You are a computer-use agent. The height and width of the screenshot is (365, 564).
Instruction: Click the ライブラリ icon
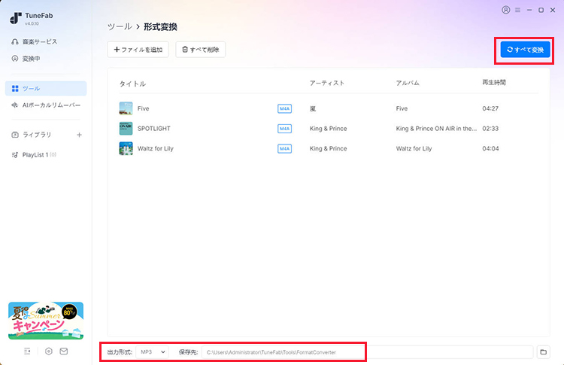pyautogui.click(x=15, y=135)
